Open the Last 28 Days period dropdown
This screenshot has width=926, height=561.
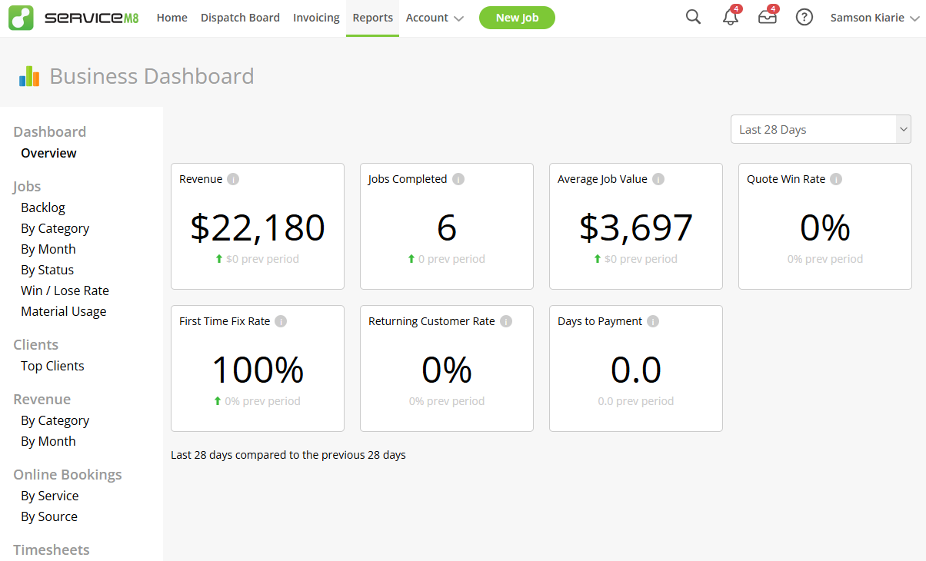(821, 129)
